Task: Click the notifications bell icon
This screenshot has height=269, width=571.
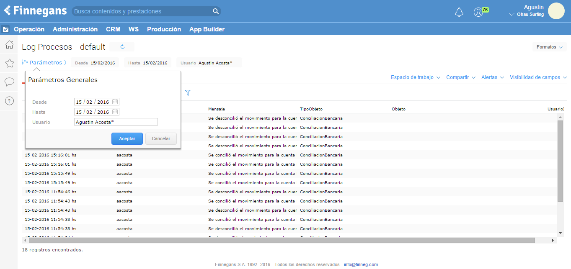Action: pyautogui.click(x=459, y=12)
